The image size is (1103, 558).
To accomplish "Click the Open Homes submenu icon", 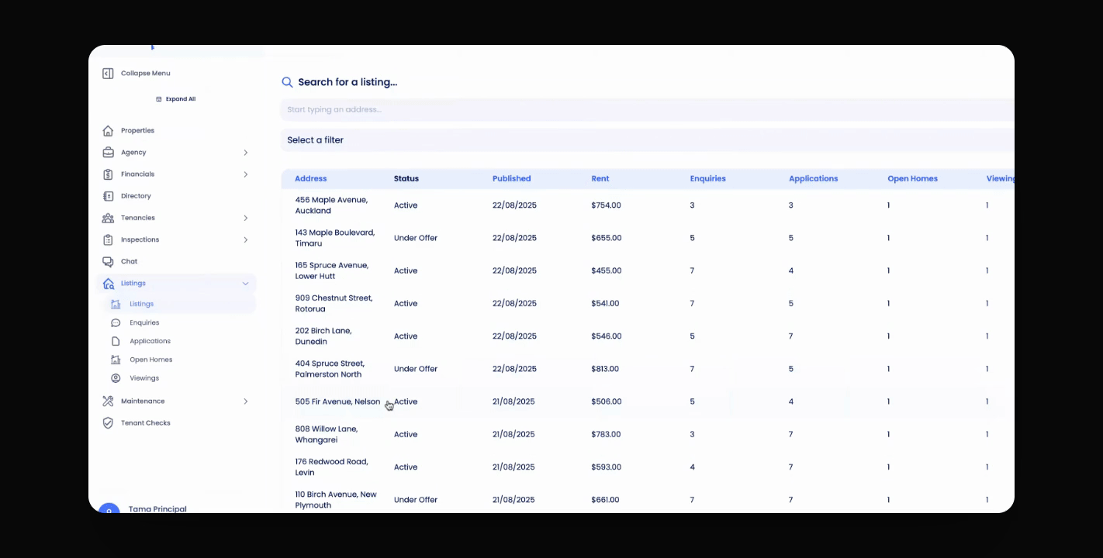I will 116,360.
